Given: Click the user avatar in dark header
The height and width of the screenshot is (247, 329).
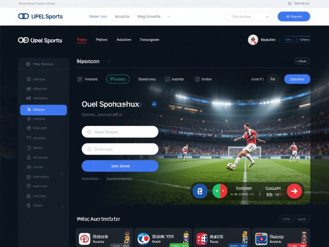Looking at the screenshot, I should (253, 40).
